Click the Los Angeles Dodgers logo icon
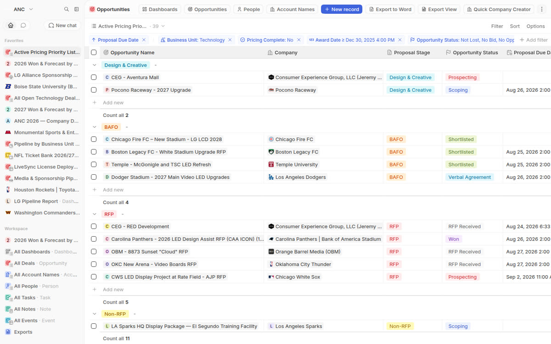The width and height of the screenshot is (551, 344). 271,177
